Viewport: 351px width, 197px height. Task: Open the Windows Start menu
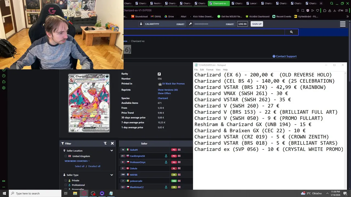[4, 193]
